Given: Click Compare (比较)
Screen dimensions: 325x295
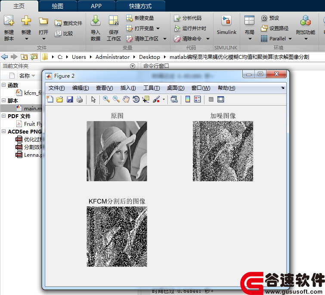Looking at the screenshot, I should (x=64, y=33).
